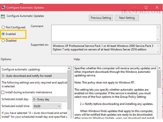Click the policy setting icon beside heading

pos(3,16)
